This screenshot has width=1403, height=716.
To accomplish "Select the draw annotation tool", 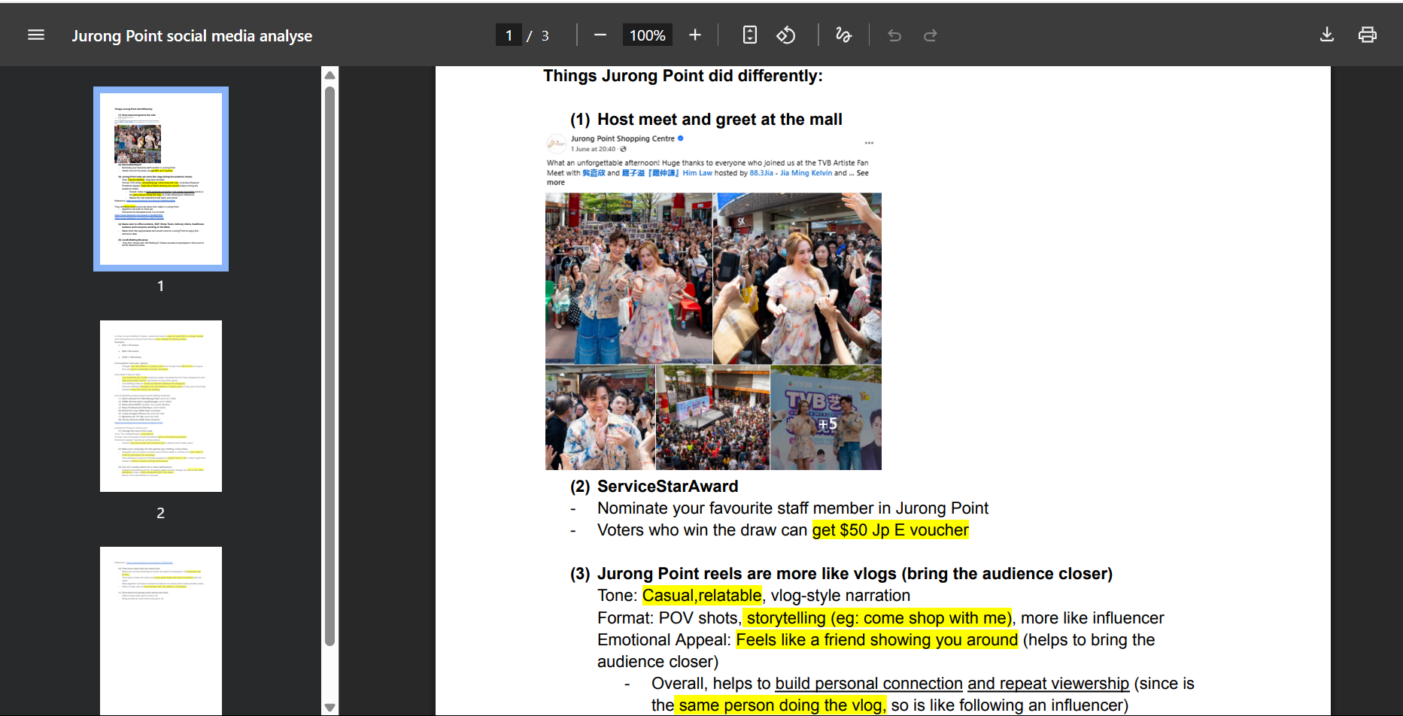I will tap(843, 35).
